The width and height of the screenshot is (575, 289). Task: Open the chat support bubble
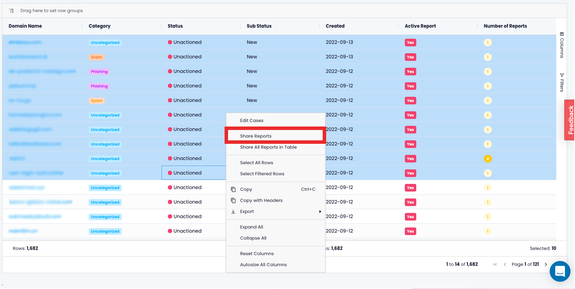point(560,271)
